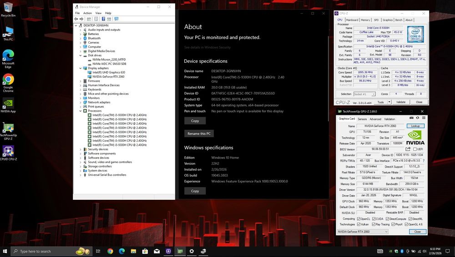The width and height of the screenshot is (455, 257).
Task: Open the Recycle Bin desktop icon
Action: (8, 10)
